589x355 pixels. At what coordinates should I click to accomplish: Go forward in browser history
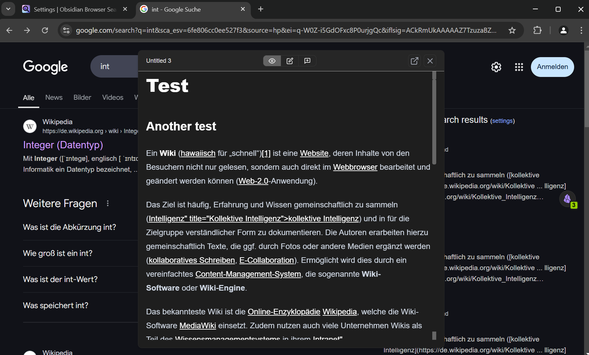[27, 30]
